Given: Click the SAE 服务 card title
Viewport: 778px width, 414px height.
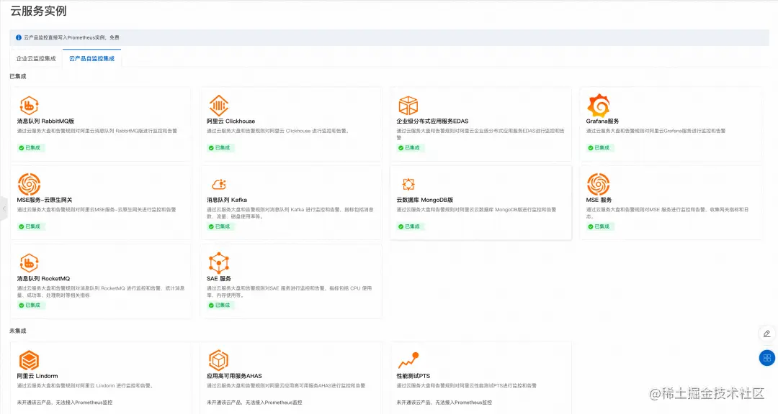Looking at the screenshot, I should point(219,278).
